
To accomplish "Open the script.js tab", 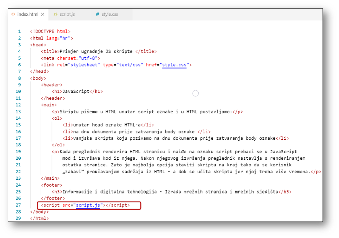I will pyautogui.click(x=67, y=14).
